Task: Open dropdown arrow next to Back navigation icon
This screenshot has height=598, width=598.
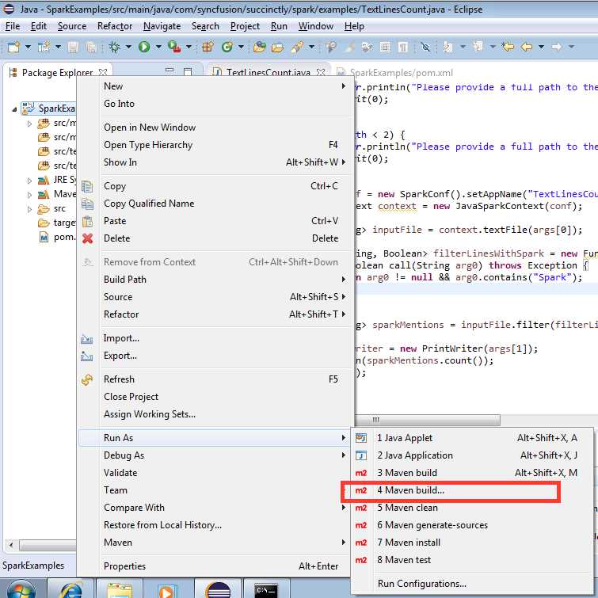Action: [541, 47]
